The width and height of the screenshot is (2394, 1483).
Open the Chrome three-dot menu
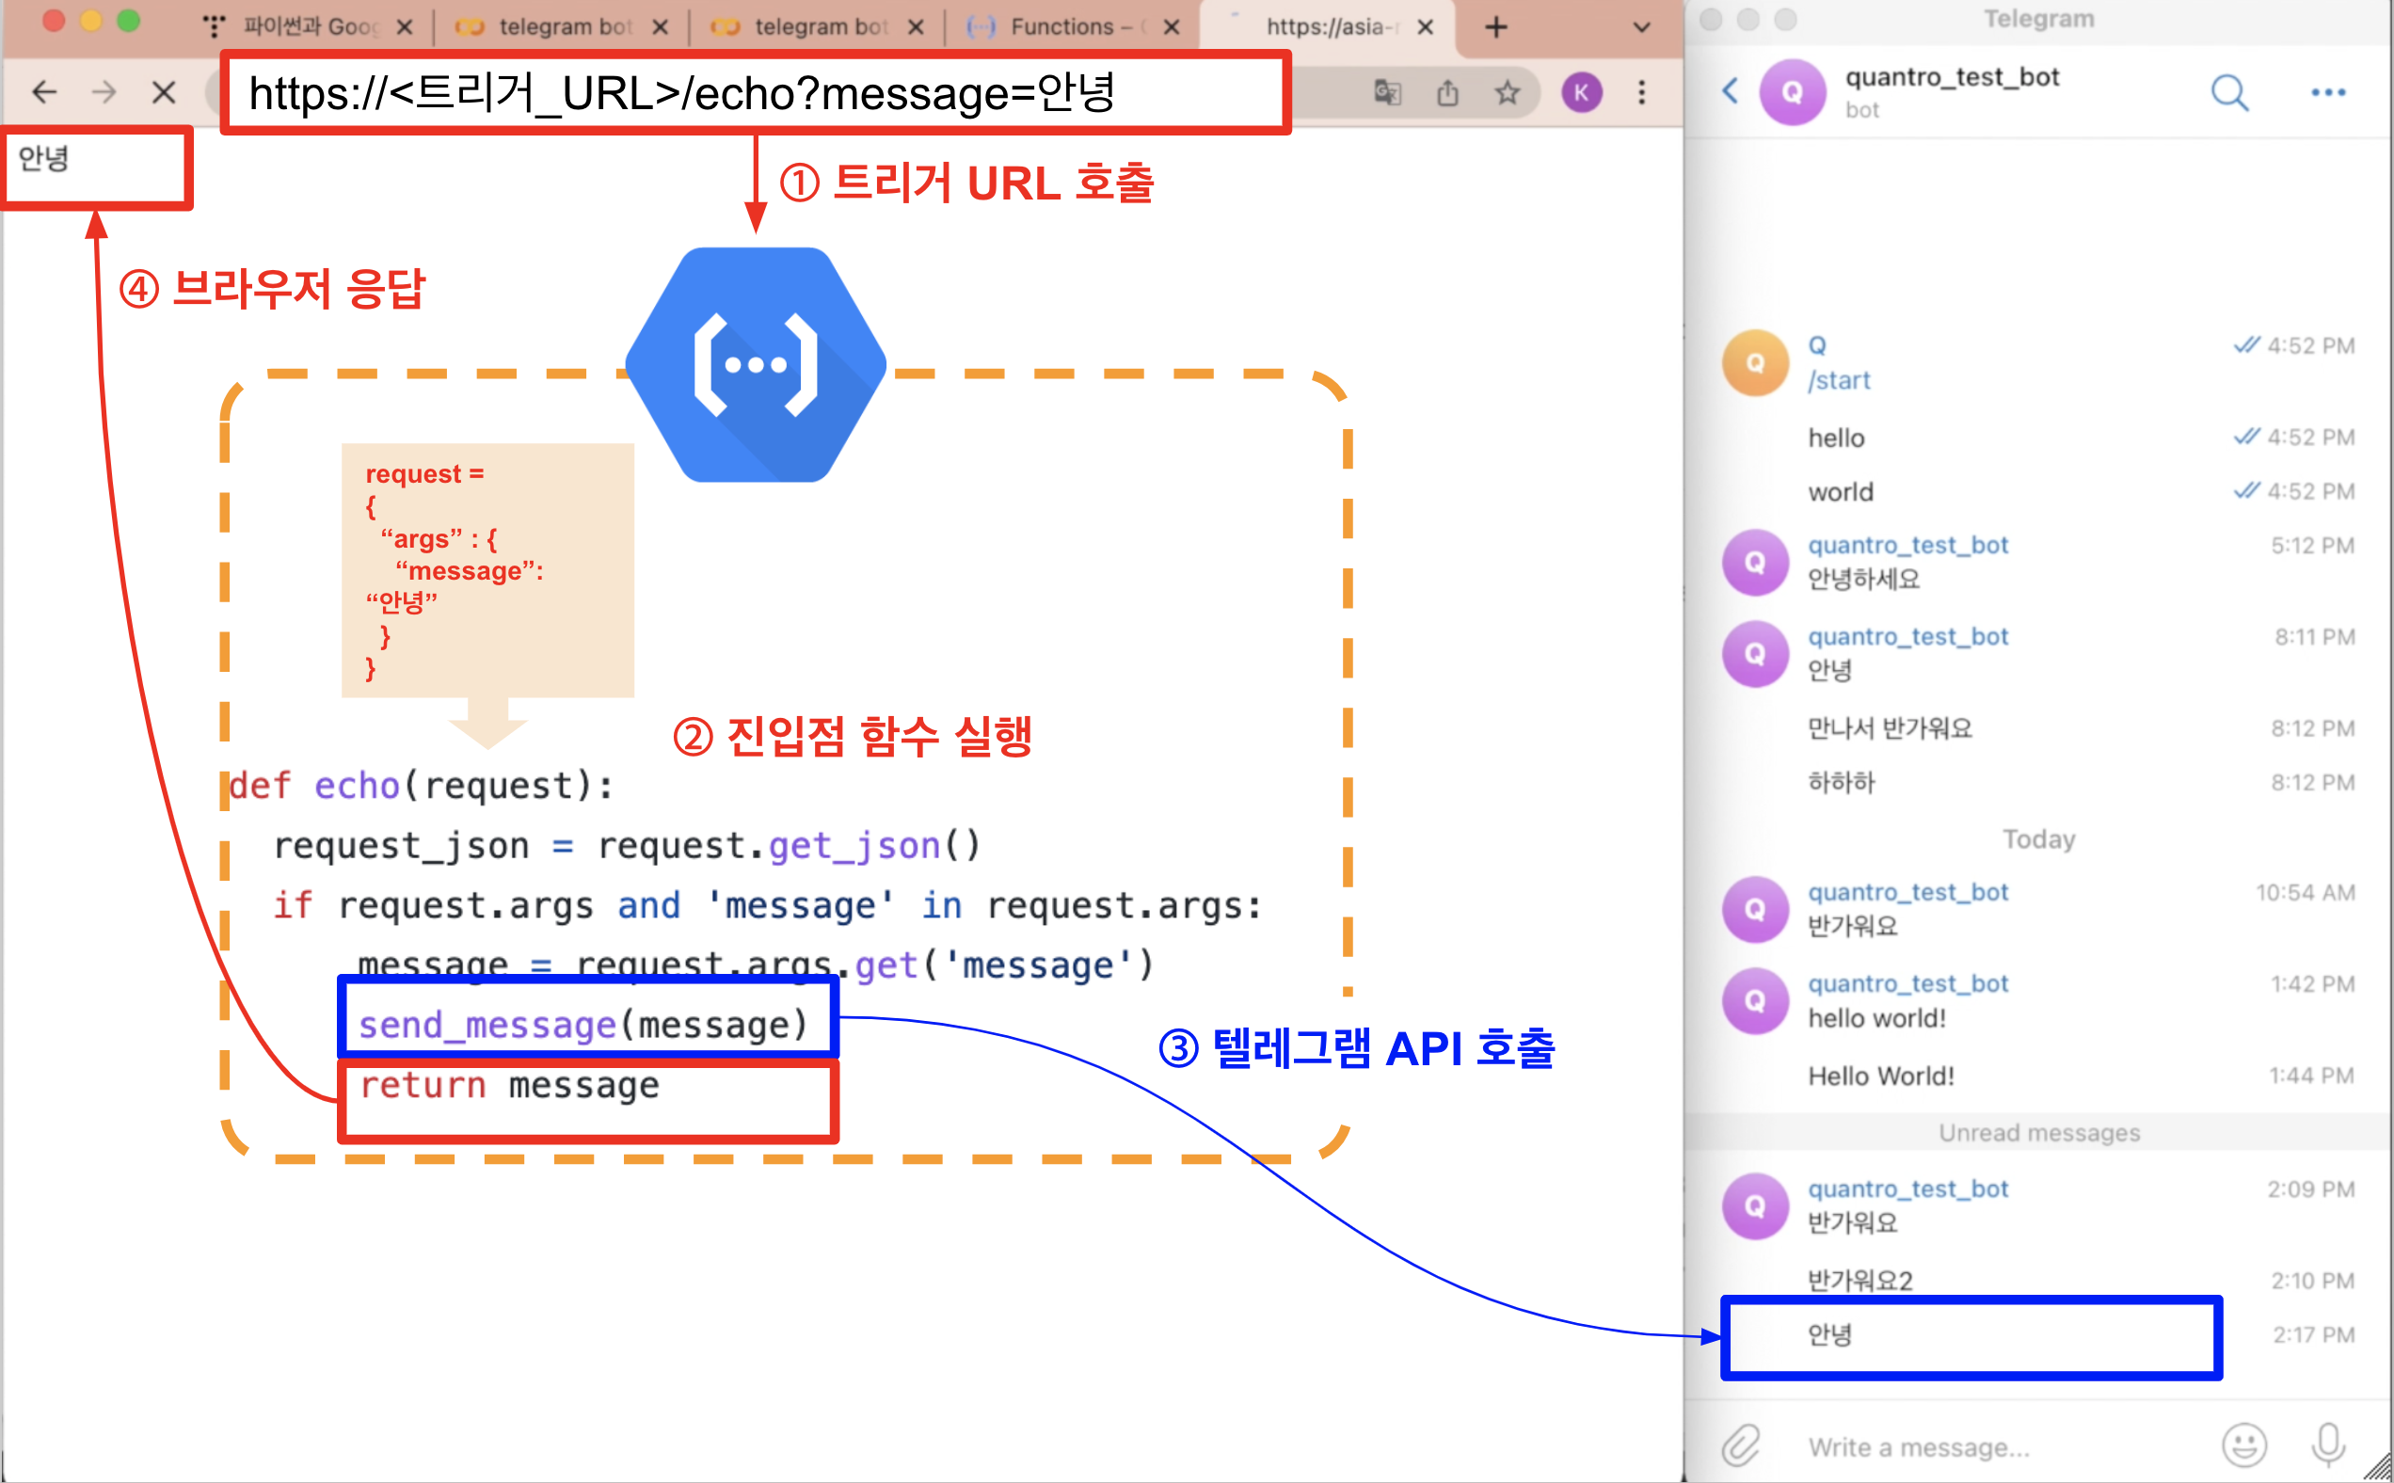pyautogui.click(x=1642, y=93)
